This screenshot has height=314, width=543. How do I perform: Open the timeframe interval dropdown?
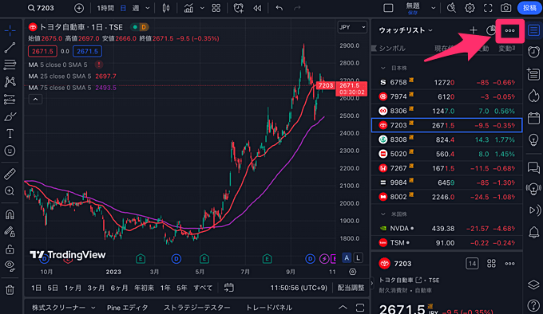pos(148,8)
